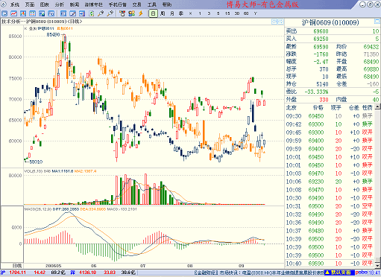Click the red-topped monitor toolbar icon
The image size is (381, 277).
coord(122,13)
